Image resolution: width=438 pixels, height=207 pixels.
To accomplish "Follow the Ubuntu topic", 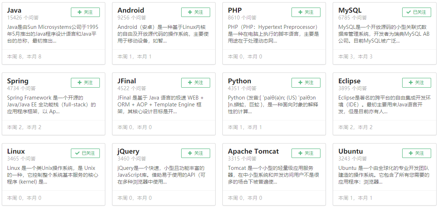I will (417, 153).
